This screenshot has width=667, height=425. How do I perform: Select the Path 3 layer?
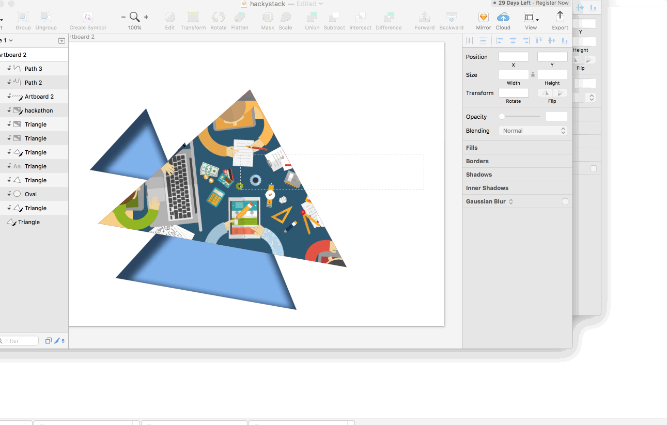point(34,69)
